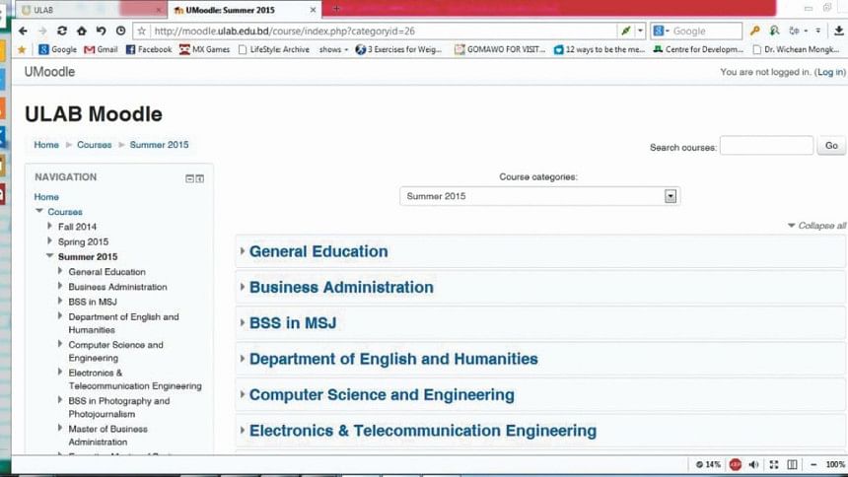
Task: Click the zoom-out minus beside 100%
Action: pyautogui.click(x=814, y=464)
